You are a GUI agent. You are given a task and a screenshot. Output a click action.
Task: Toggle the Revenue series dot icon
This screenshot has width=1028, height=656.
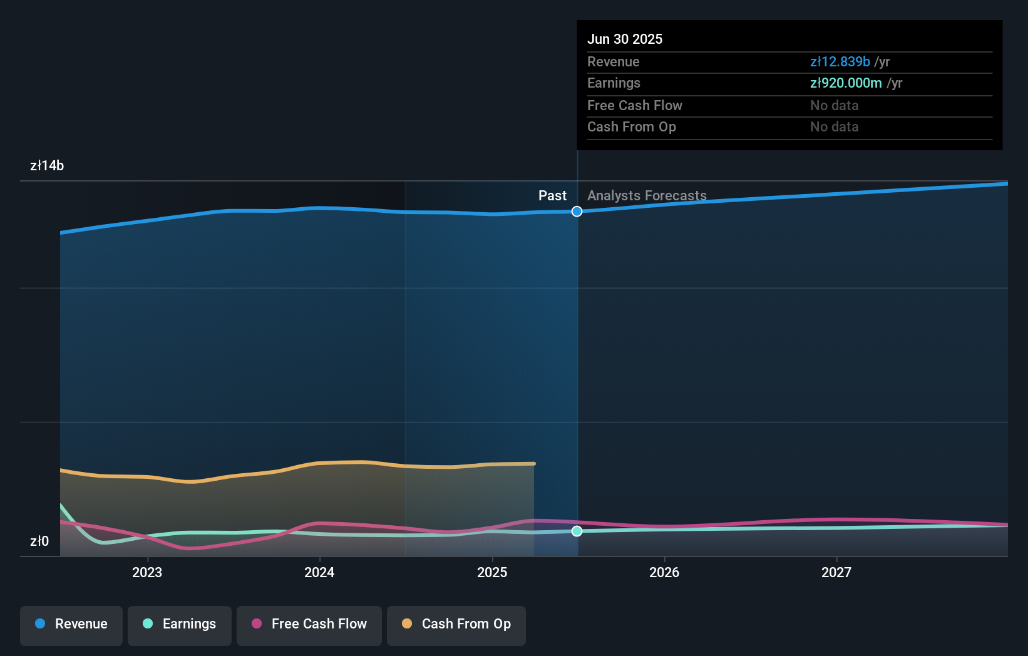tap(41, 624)
